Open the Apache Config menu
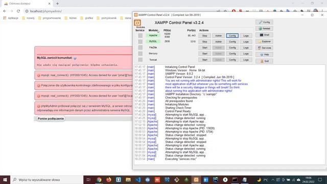This screenshot has width=327, height=184. pos(232,36)
